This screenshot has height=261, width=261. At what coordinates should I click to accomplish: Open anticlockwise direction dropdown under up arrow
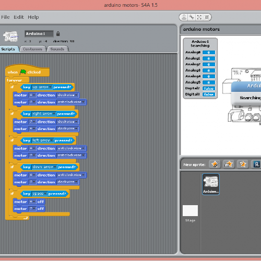(71, 102)
